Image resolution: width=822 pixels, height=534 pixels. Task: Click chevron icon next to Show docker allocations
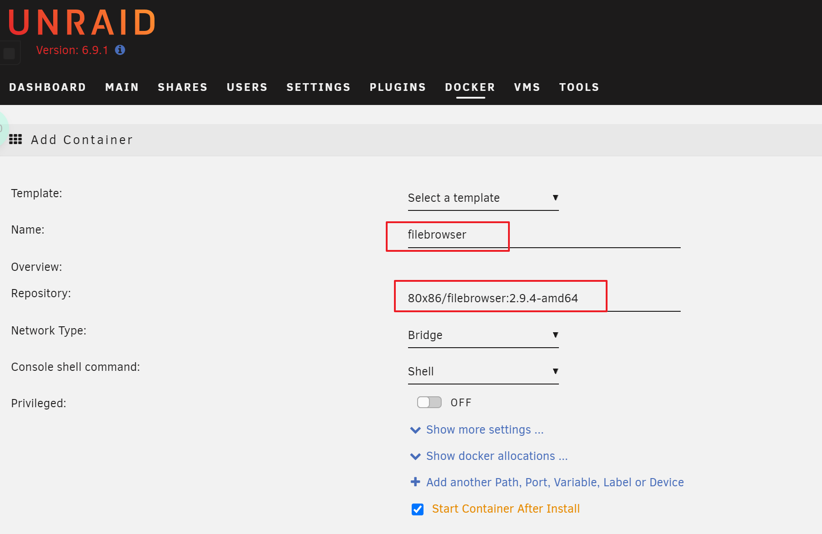(x=415, y=456)
